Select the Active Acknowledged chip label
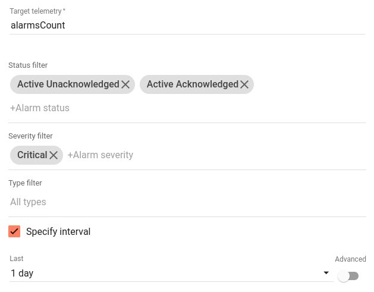Screen dimensions: 374x292 point(192,84)
